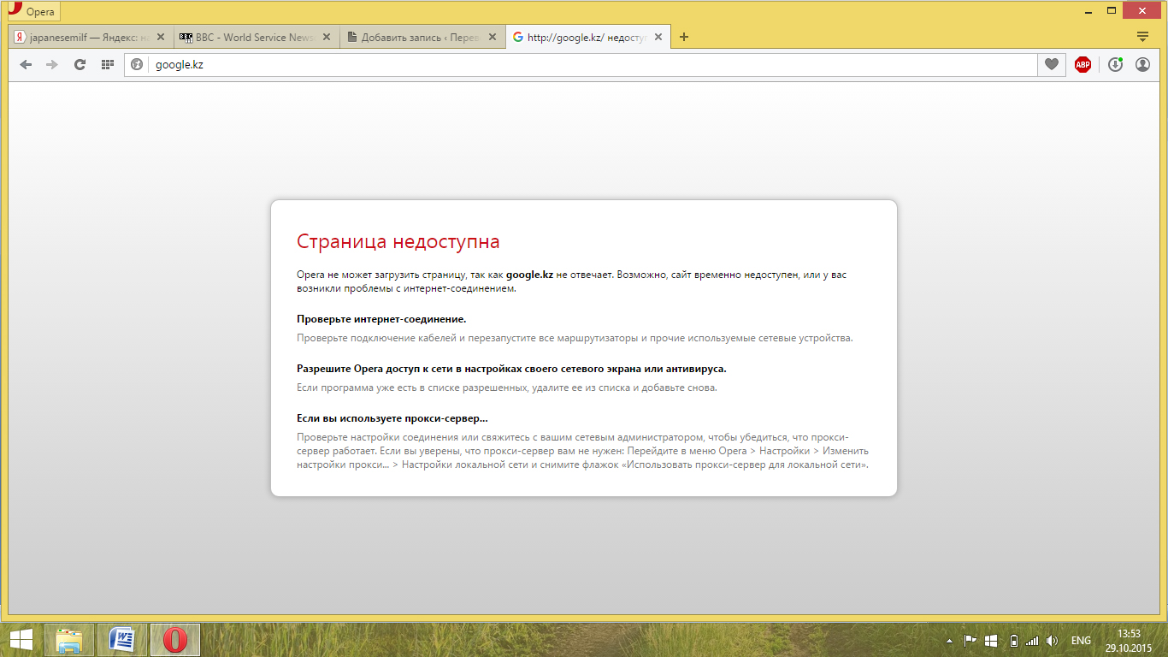Image resolution: width=1168 pixels, height=657 pixels.
Task: Click the Разрешите Opera доступ к сети heading
Action: pyautogui.click(x=511, y=369)
